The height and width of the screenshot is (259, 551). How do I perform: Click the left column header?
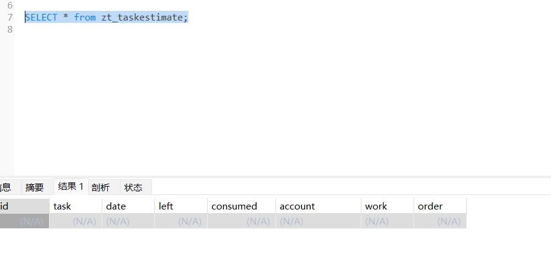tap(180, 206)
